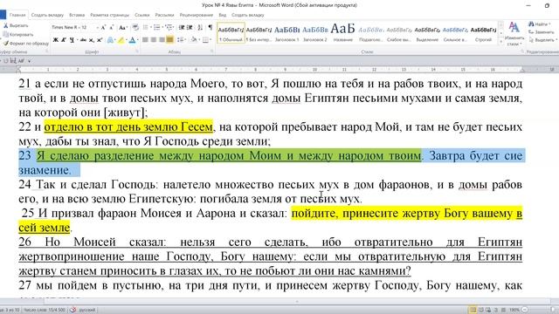Click the Text Effects glowing A icon
Viewport: 559px width, 314px height.
110,40
